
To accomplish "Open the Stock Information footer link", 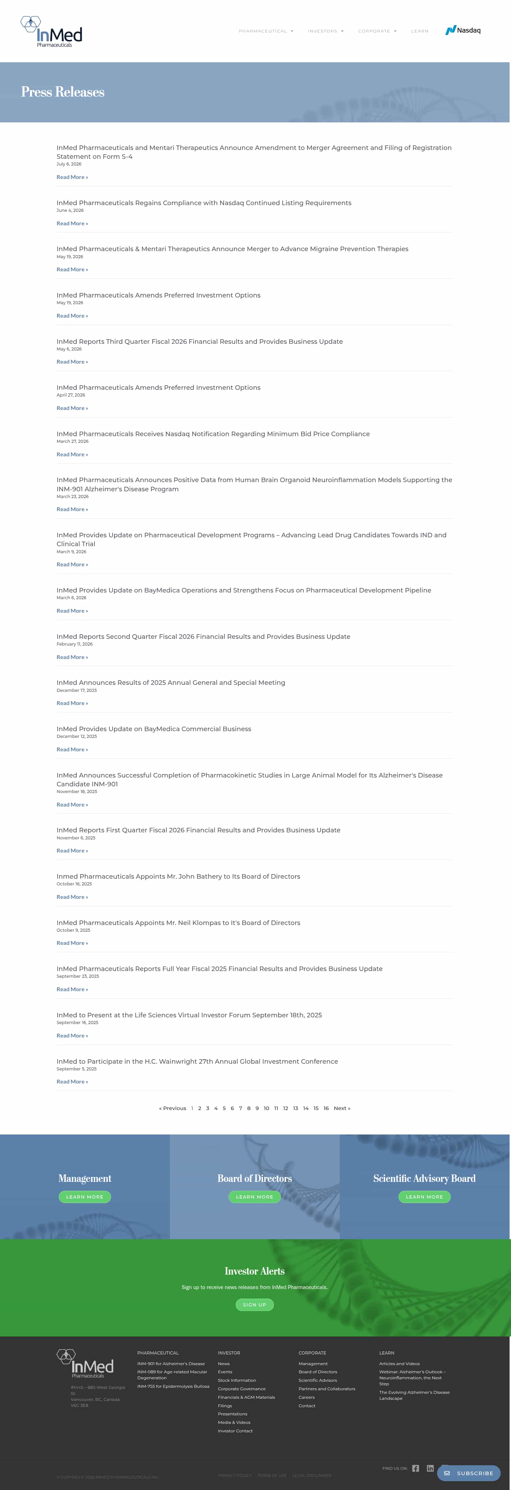I will point(237,1380).
